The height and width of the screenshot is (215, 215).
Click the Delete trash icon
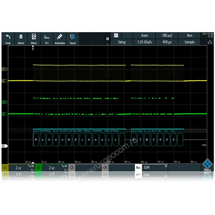coord(21,37)
